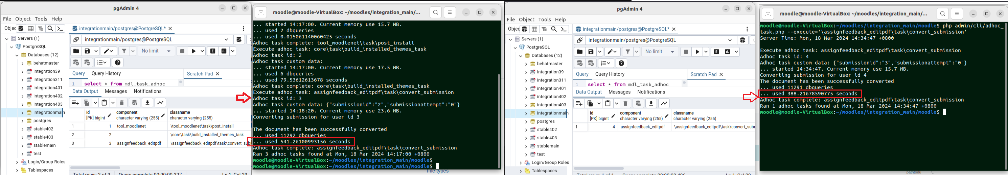
Task: Select Data Output tab in right pgAdmin
Action: [589, 92]
